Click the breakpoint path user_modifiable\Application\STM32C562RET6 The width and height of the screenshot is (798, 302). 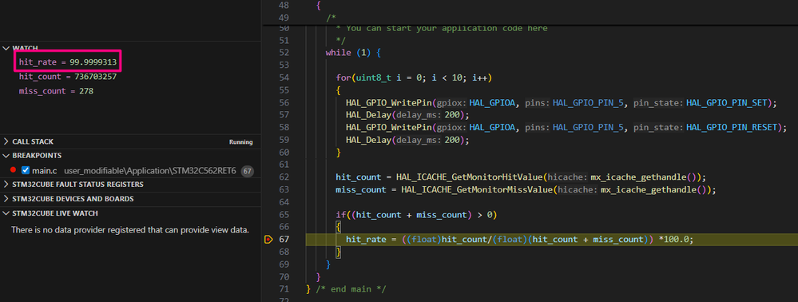point(150,171)
